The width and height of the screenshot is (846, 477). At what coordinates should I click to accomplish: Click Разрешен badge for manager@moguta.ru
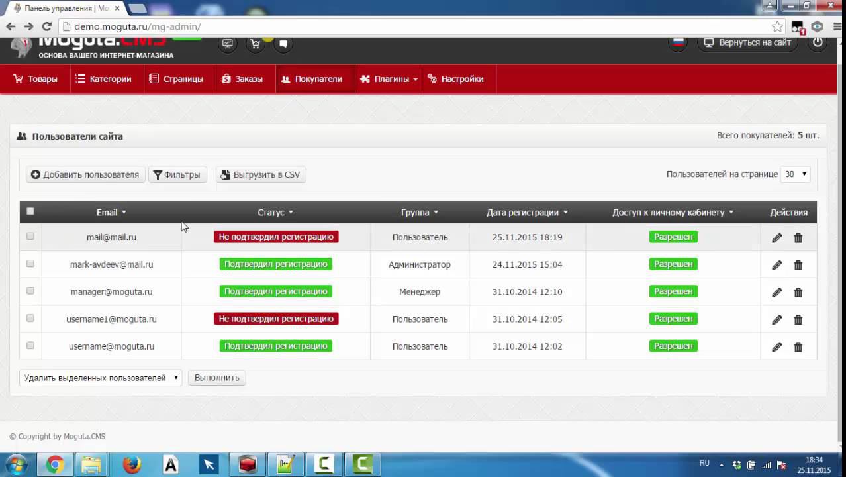pos(673,291)
